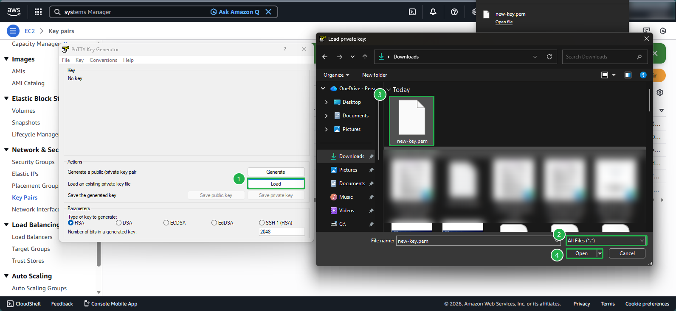Clear the AWS search box with the X
This screenshot has height=311, width=676.
(268, 12)
